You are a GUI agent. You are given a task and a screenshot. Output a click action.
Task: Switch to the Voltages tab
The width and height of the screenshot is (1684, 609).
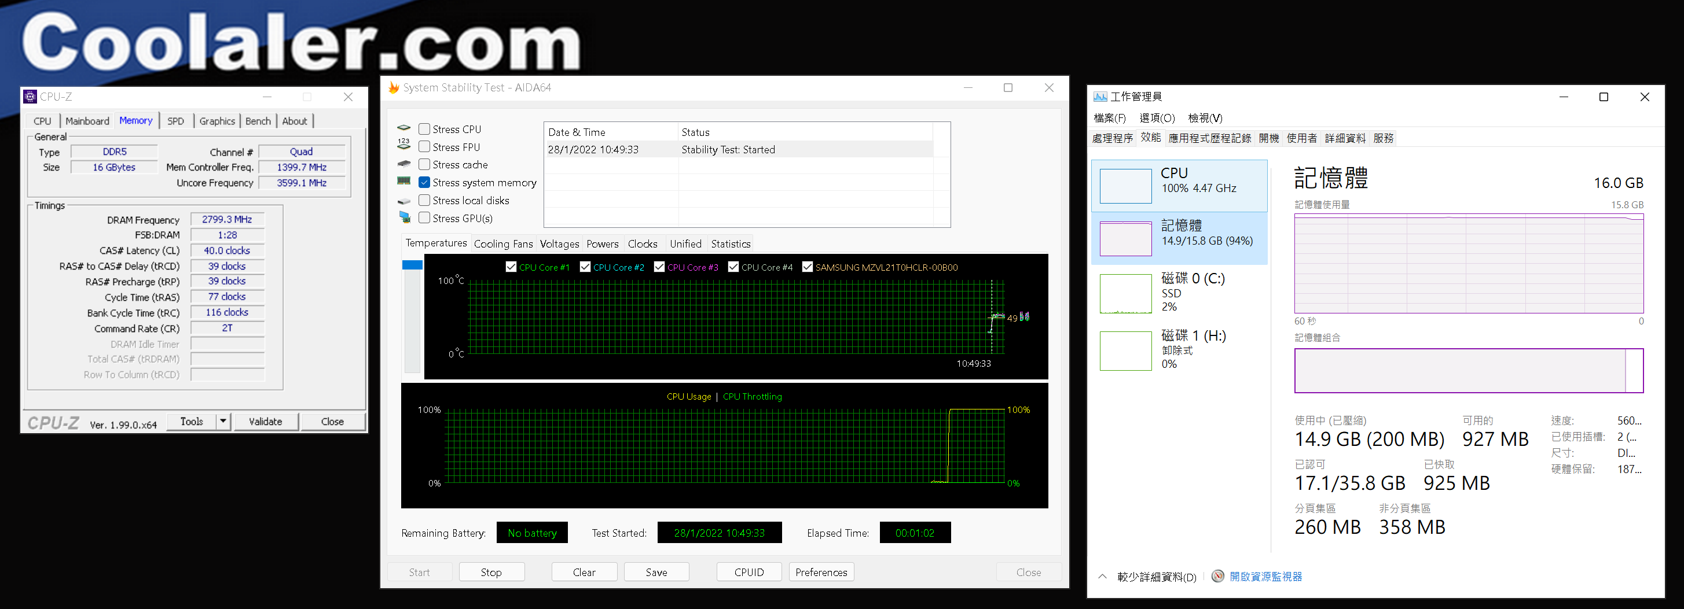click(x=560, y=243)
